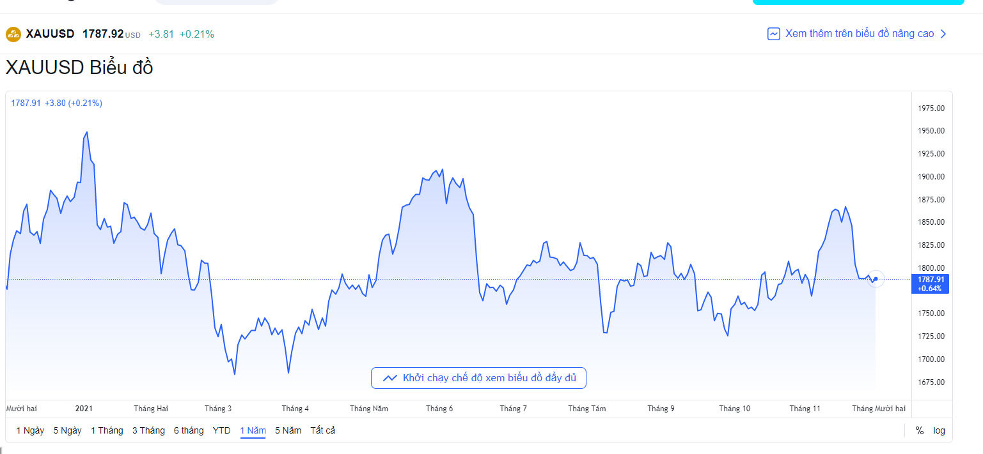Switch to the 5 Ngày time range
The height and width of the screenshot is (454, 983).
pyautogui.click(x=67, y=430)
